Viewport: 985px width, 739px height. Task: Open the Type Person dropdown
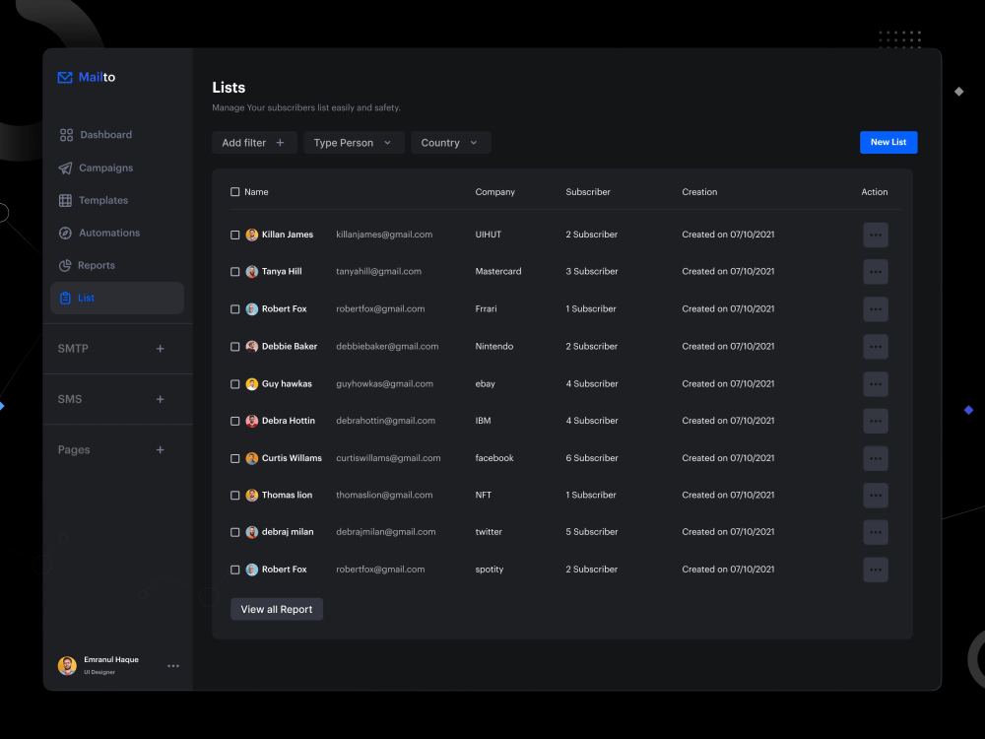[354, 143]
